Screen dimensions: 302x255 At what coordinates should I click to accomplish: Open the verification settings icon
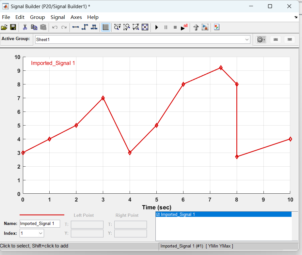coord(217,27)
